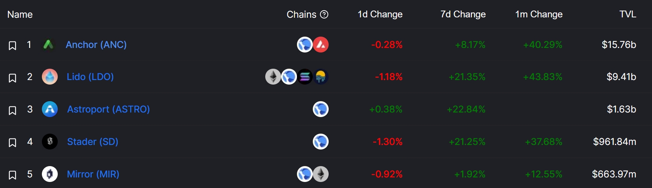The width and height of the screenshot is (652, 188).
Task: Sort by the 1d Change header
Action: [380, 14]
